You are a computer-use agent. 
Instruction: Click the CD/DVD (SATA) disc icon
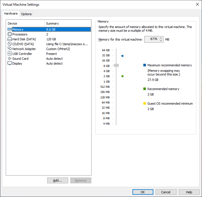[10, 44]
